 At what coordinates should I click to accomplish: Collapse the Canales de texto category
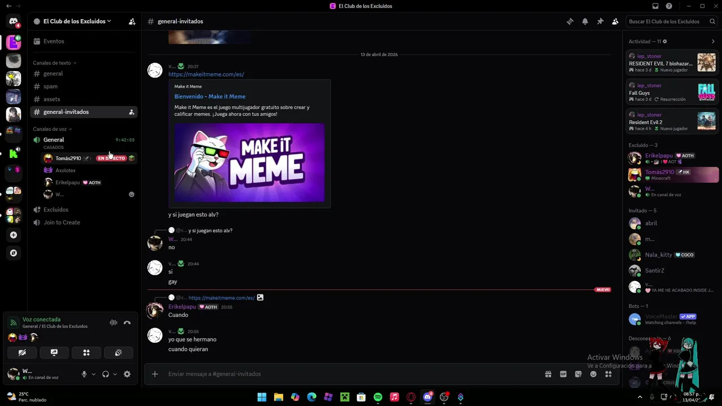pyautogui.click(x=54, y=63)
